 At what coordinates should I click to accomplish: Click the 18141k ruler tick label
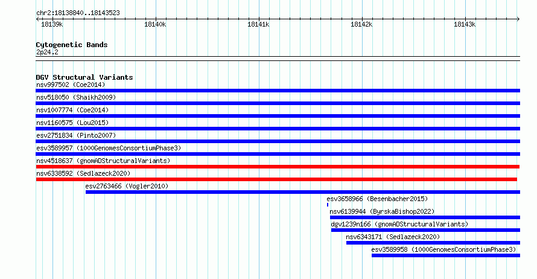(x=258, y=24)
